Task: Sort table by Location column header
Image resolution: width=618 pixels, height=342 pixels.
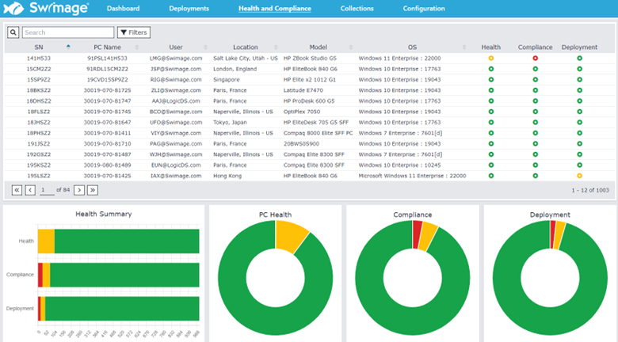Action: (x=245, y=47)
